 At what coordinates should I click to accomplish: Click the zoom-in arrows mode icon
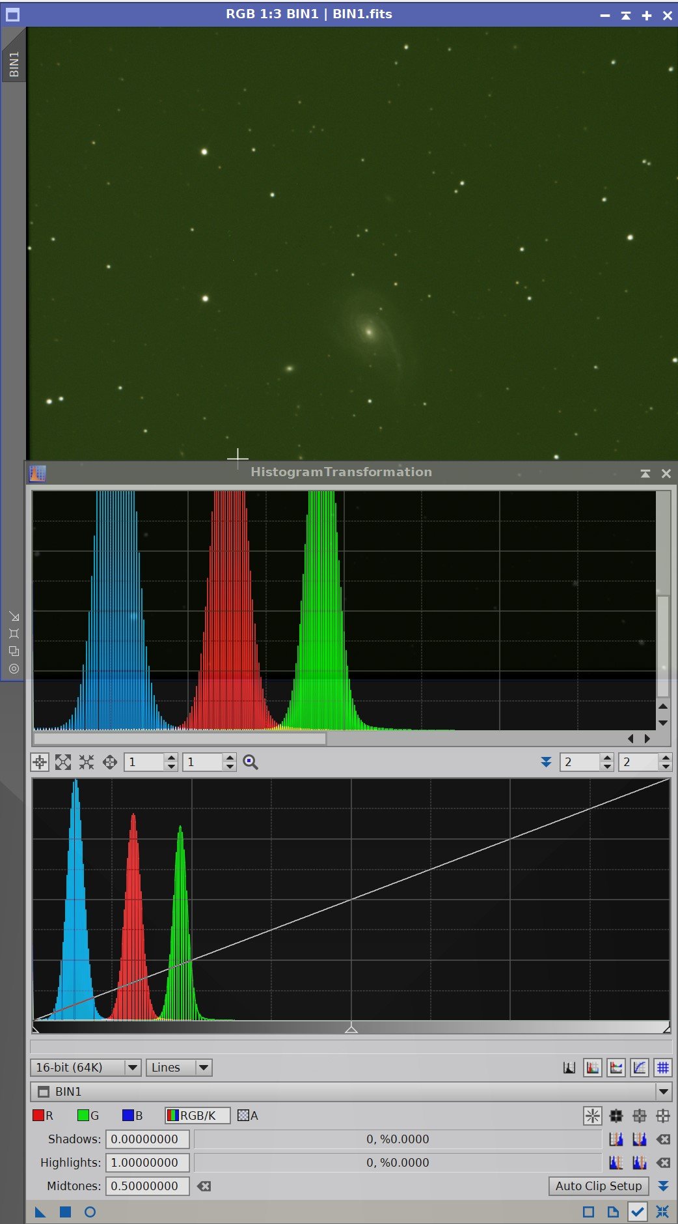pyautogui.click(x=63, y=762)
